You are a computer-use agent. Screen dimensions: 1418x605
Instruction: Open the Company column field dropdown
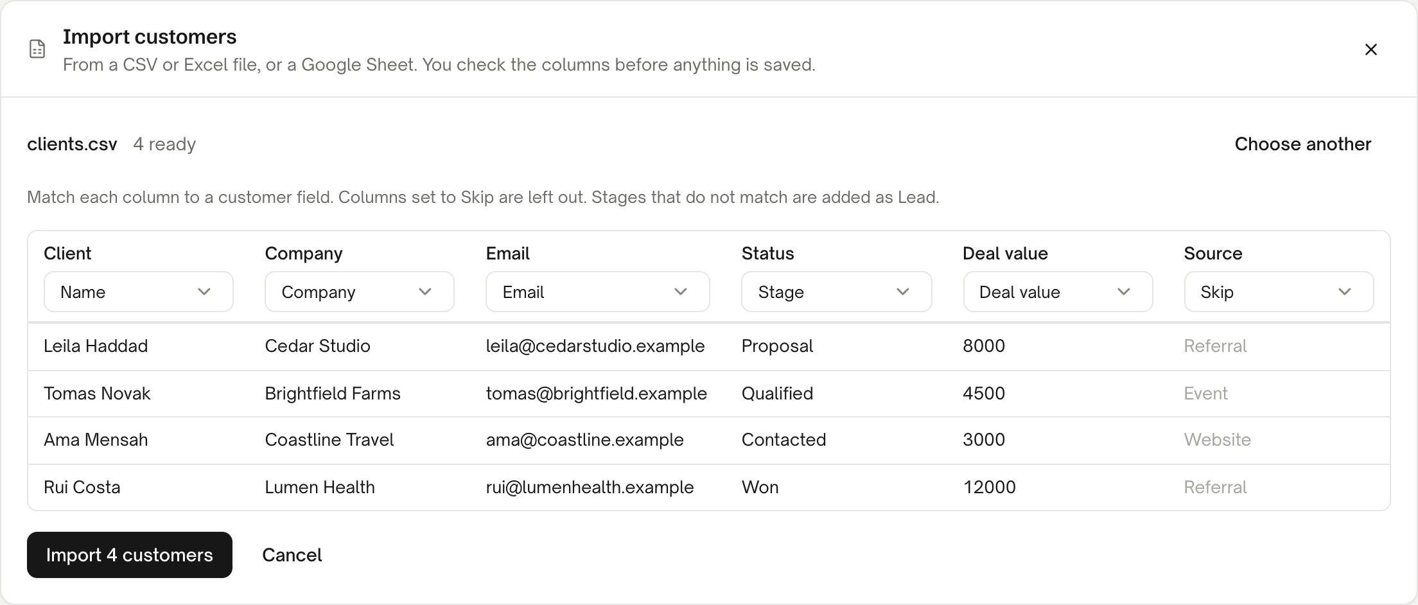[x=360, y=292]
